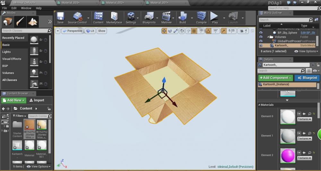Select the Landscape mode icon

click(33, 21)
